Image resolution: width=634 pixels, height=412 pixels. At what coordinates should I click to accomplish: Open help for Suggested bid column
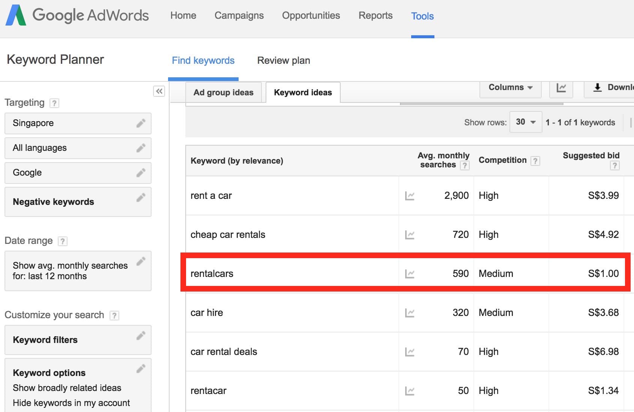click(x=614, y=165)
